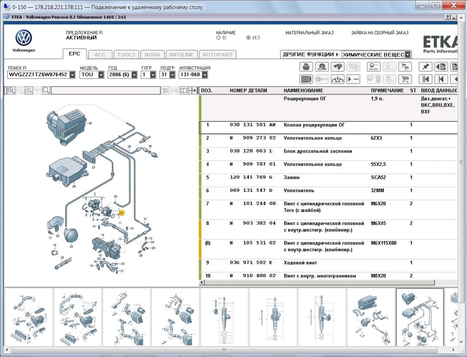Jump to first with double-bar arrow icon
Screen dimensions: 467x357
pos(425,79)
